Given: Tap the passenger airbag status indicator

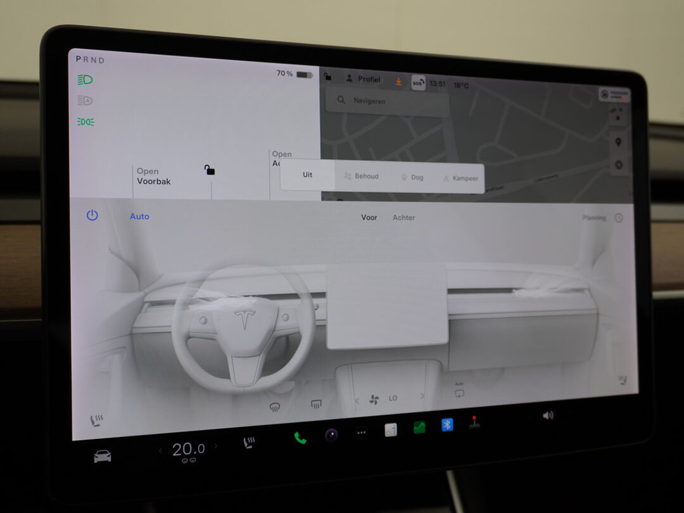Looking at the screenshot, I should tap(614, 94).
